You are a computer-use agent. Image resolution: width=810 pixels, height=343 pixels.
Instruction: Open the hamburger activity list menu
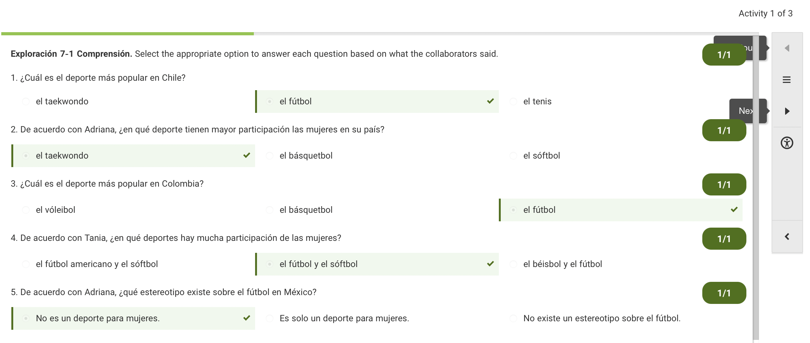coord(787,80)
